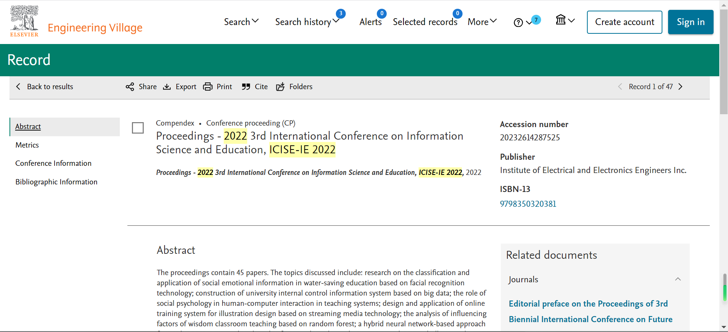The height and width of the screenshot is (332, 728).
Task: Click the Abstract section heading
Action: pyautogui.click(x=176, y=250)
